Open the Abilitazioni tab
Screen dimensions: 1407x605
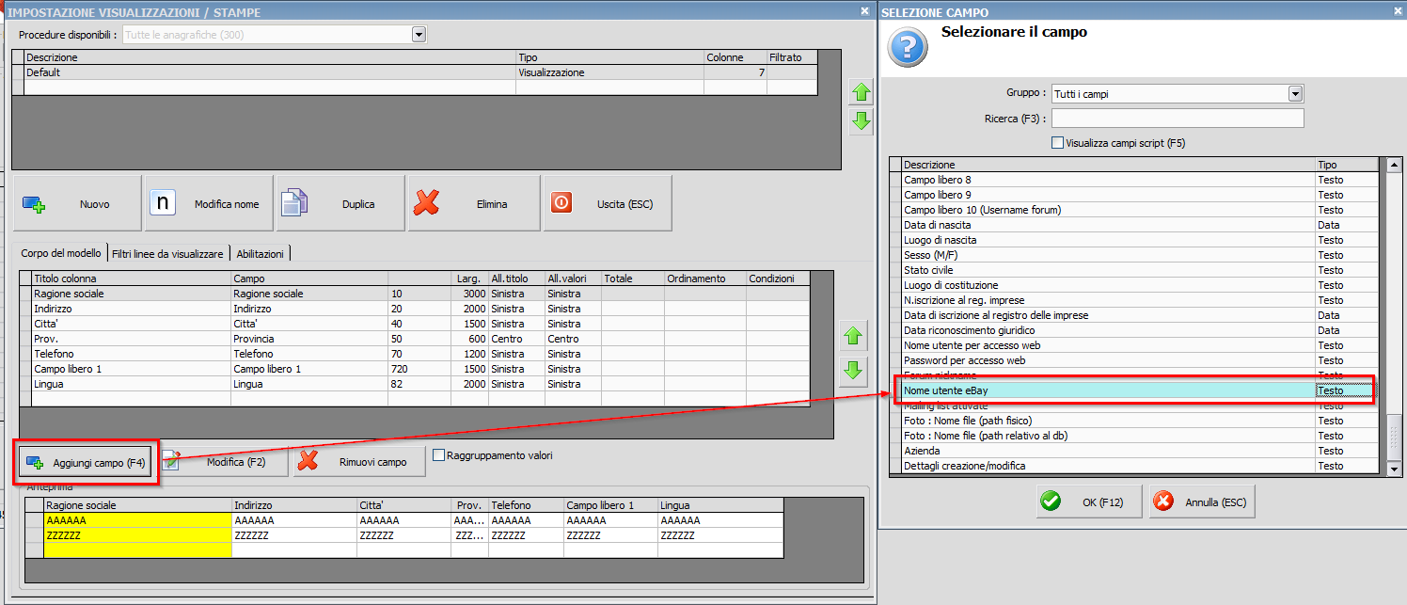click(260, 254)
